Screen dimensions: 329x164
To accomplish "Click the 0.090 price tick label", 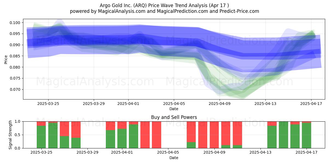I will [x=15, y=45].
